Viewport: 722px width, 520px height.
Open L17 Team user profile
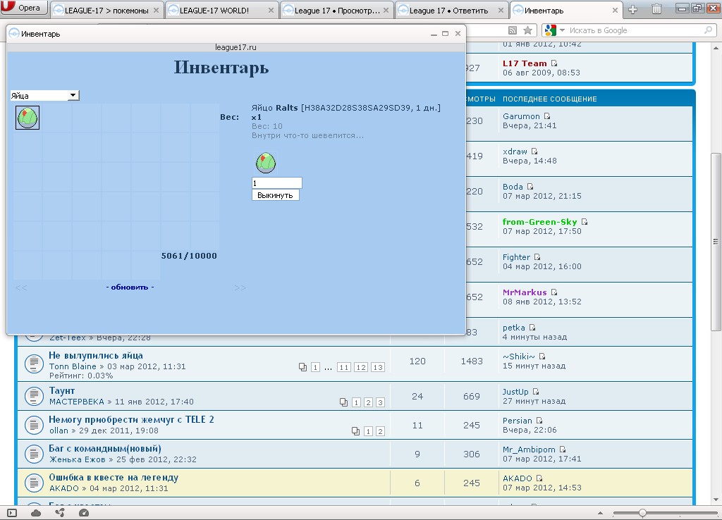[525, 63]
